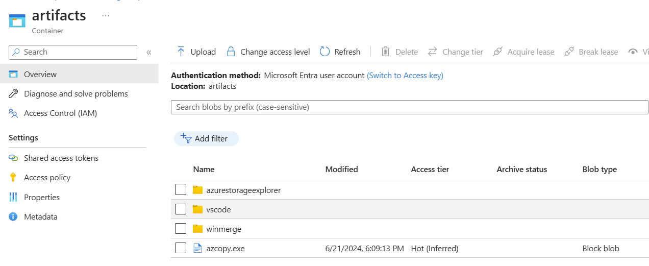Screen dimensions: 649x266
Task: Click the Change access level label
Action: 275,52
